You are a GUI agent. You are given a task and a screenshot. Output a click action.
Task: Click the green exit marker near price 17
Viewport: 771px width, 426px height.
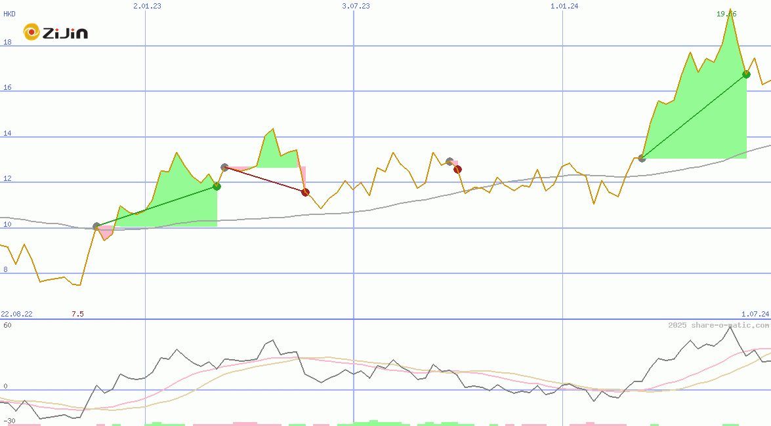point(747,75)
